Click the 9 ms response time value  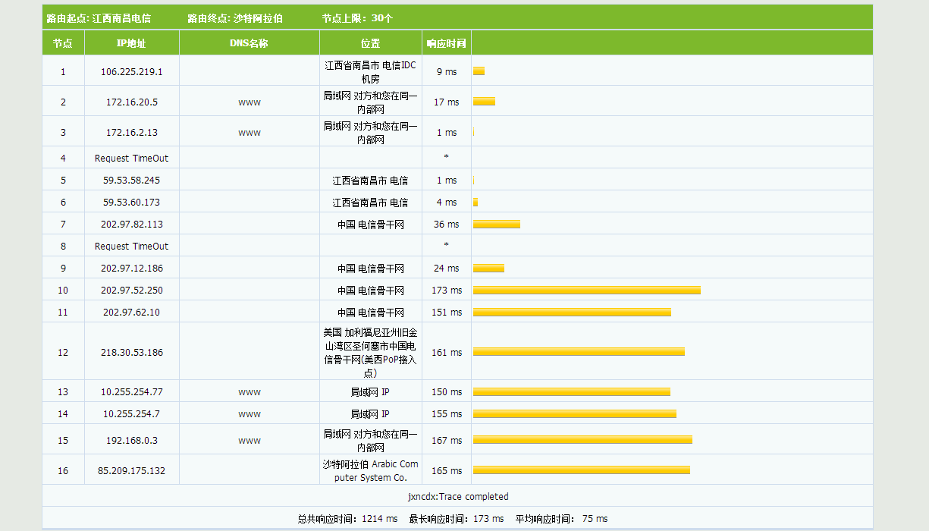point(446,72)
